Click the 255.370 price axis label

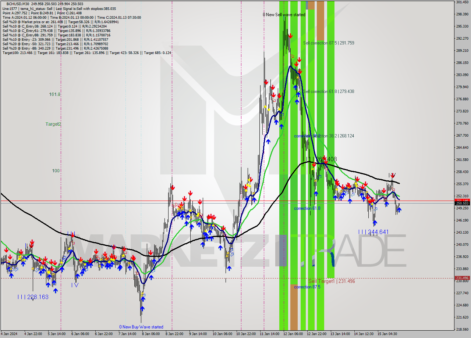point(462,184)
